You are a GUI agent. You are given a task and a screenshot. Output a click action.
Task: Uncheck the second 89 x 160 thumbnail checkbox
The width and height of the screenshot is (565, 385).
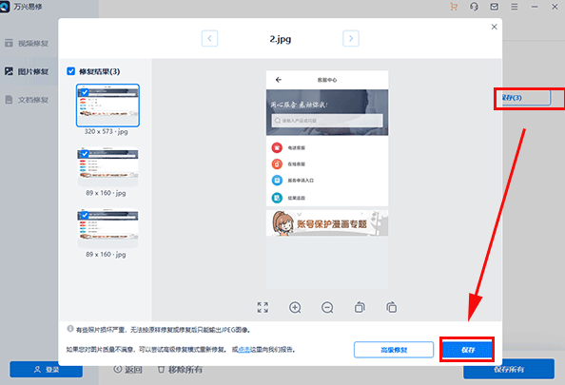85,215
